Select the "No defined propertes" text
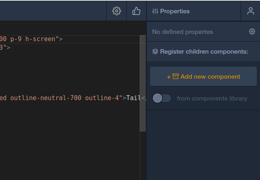Viewport: 260px width, 180px height. 182,31
